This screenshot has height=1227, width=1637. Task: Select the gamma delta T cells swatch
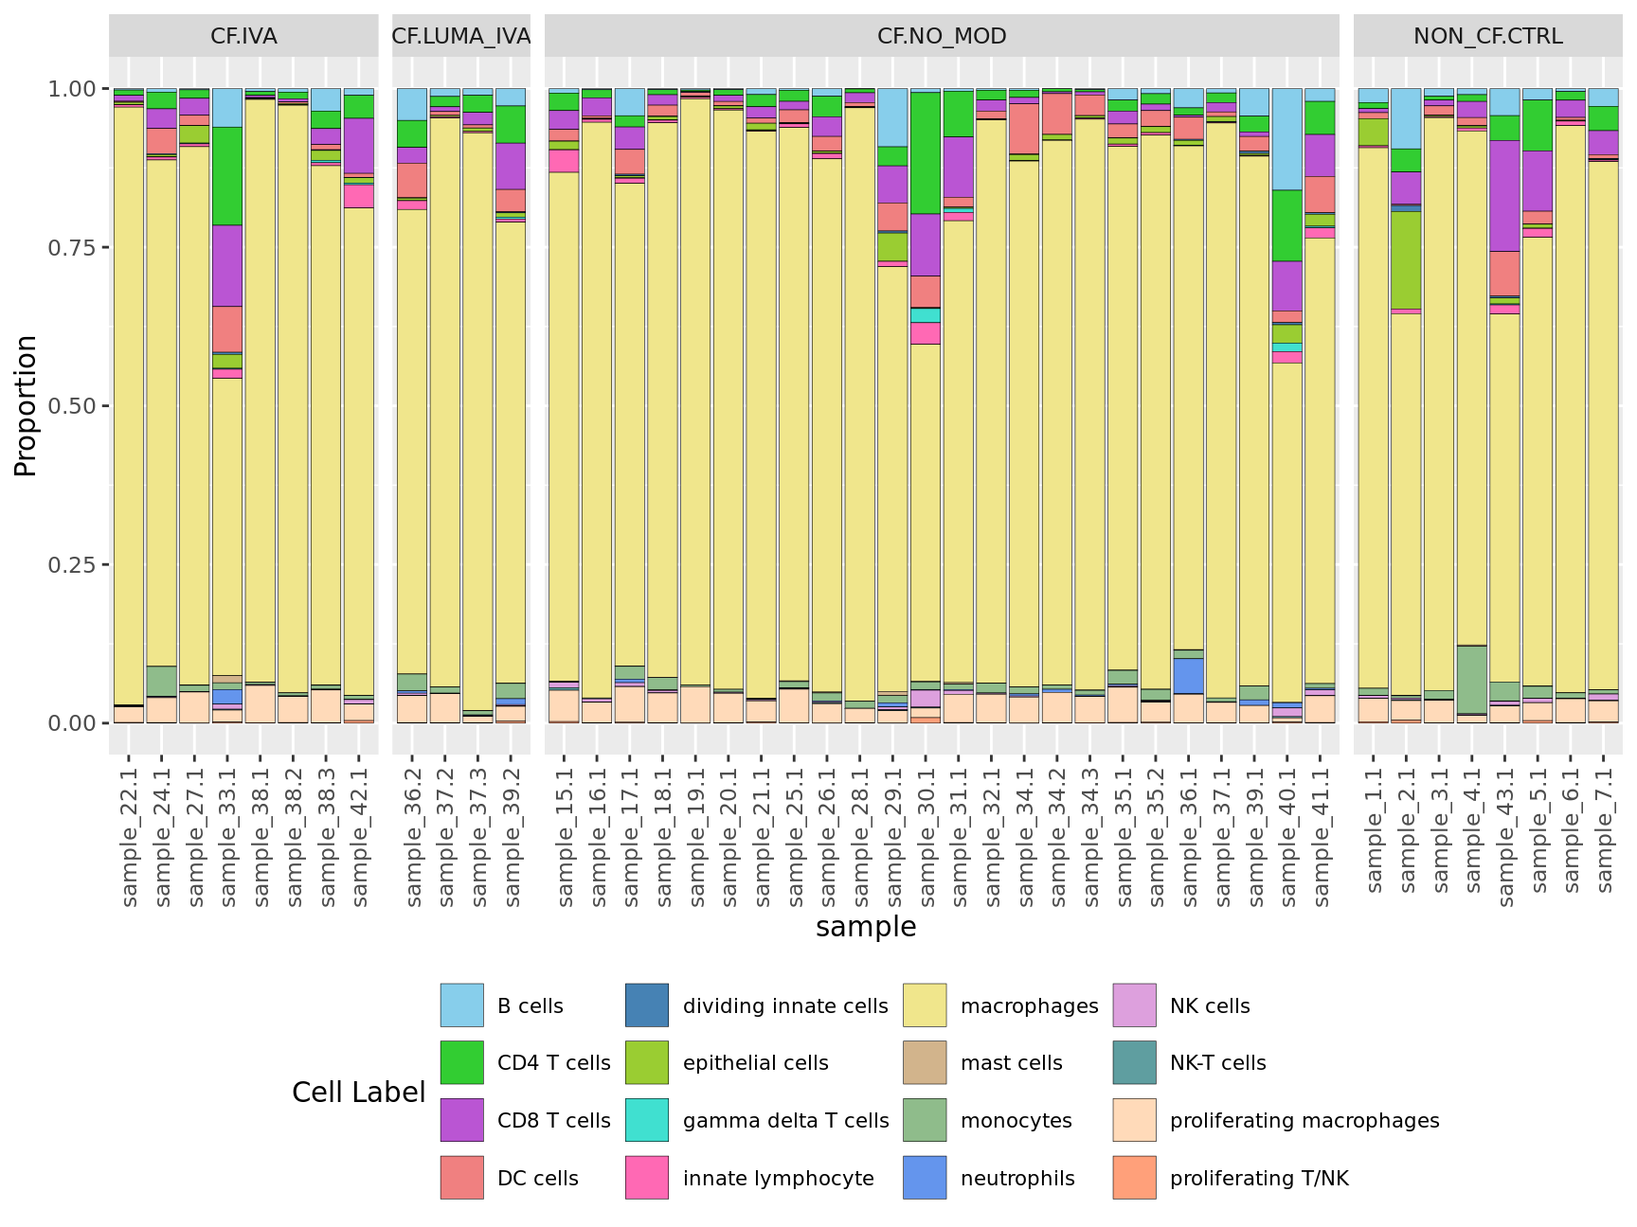(x=647, y=1120)
